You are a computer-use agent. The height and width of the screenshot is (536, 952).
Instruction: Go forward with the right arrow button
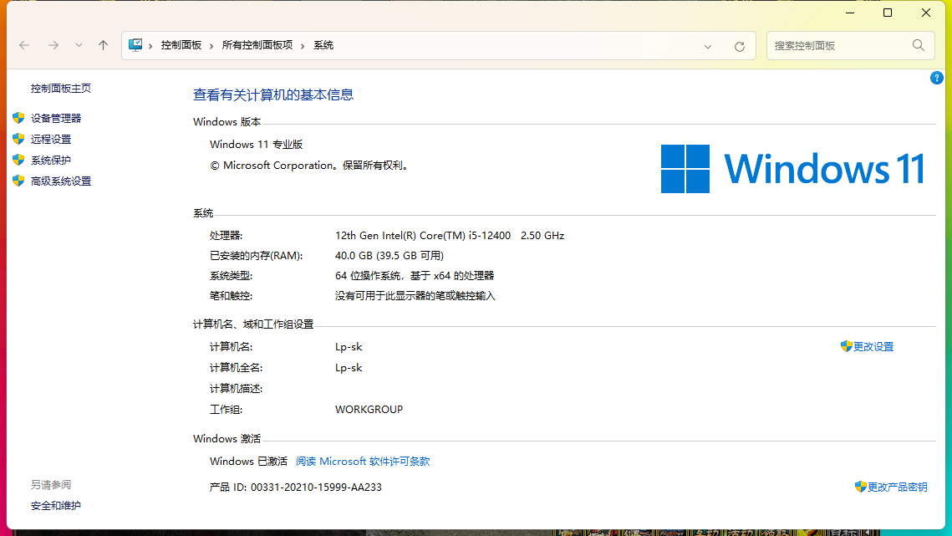(x=53, y=46)
